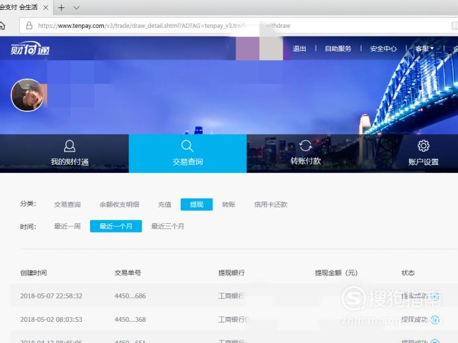Close the browser tab 会支付 会生活
The image size is (458, 343).
pos(46,7)
